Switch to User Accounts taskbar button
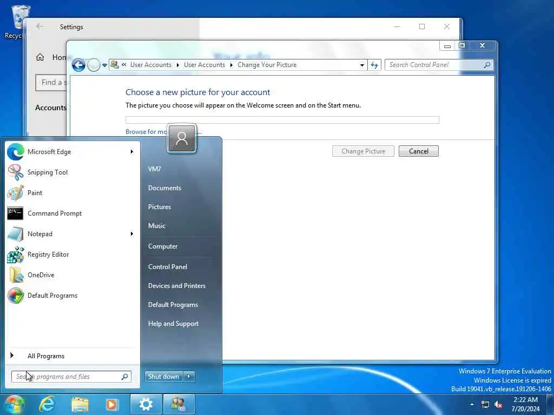Screen dimensions: 554x415 pos(179,404)
